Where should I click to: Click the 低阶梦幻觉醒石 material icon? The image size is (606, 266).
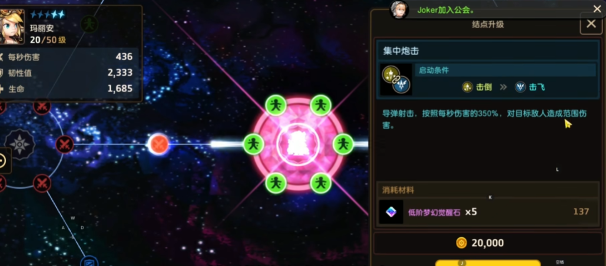click(391, 211)
